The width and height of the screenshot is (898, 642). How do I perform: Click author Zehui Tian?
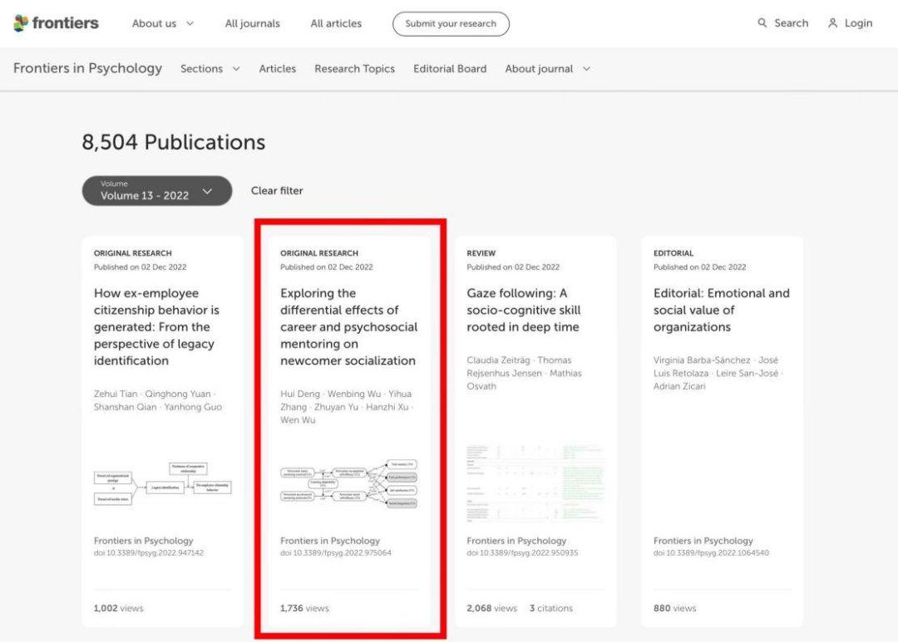[116, 394]
